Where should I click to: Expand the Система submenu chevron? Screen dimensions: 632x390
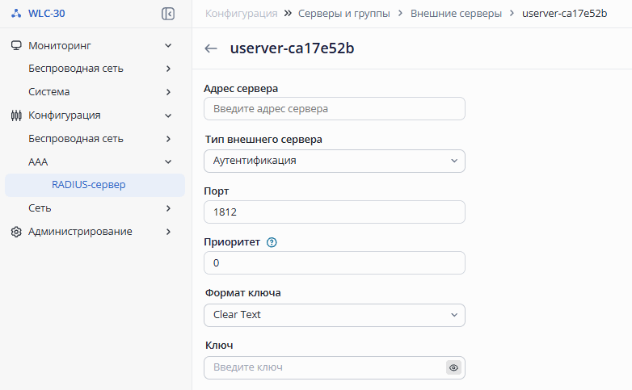pyautogui.click(x=168, y=92)
